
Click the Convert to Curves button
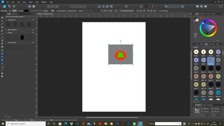click(x=127, y=11)
